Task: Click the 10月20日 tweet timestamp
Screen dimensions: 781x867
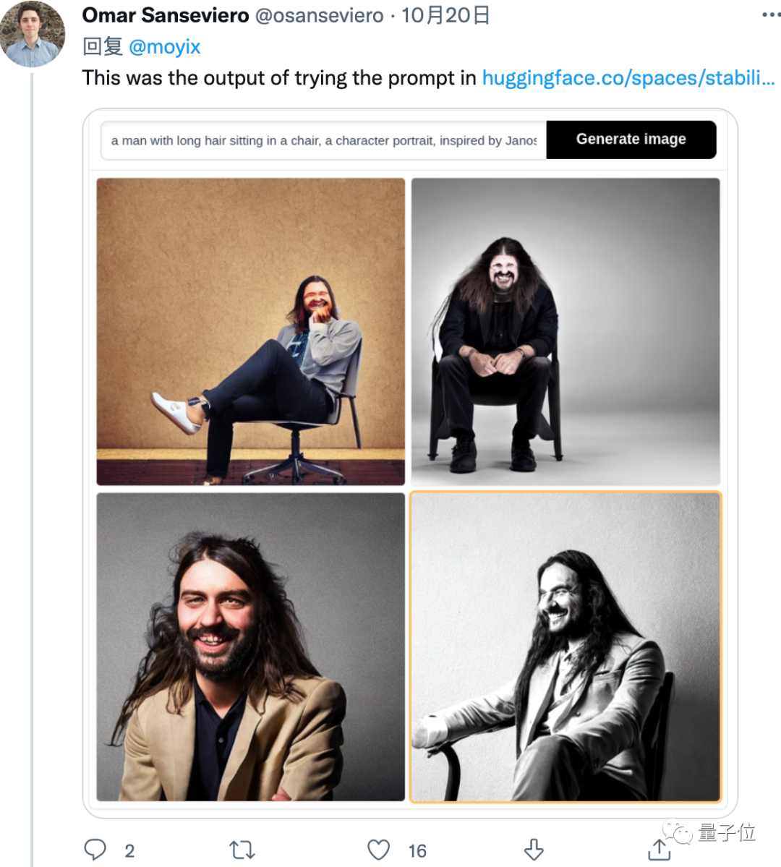Action: click(x=445, y=15)
